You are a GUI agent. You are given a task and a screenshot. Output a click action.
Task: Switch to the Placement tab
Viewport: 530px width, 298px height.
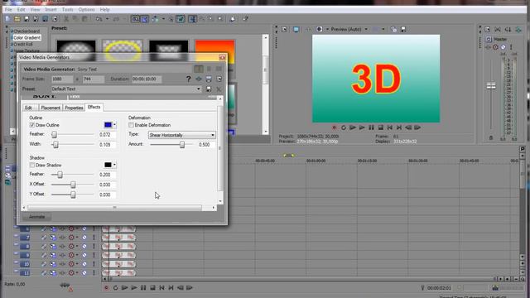point(51,108)
